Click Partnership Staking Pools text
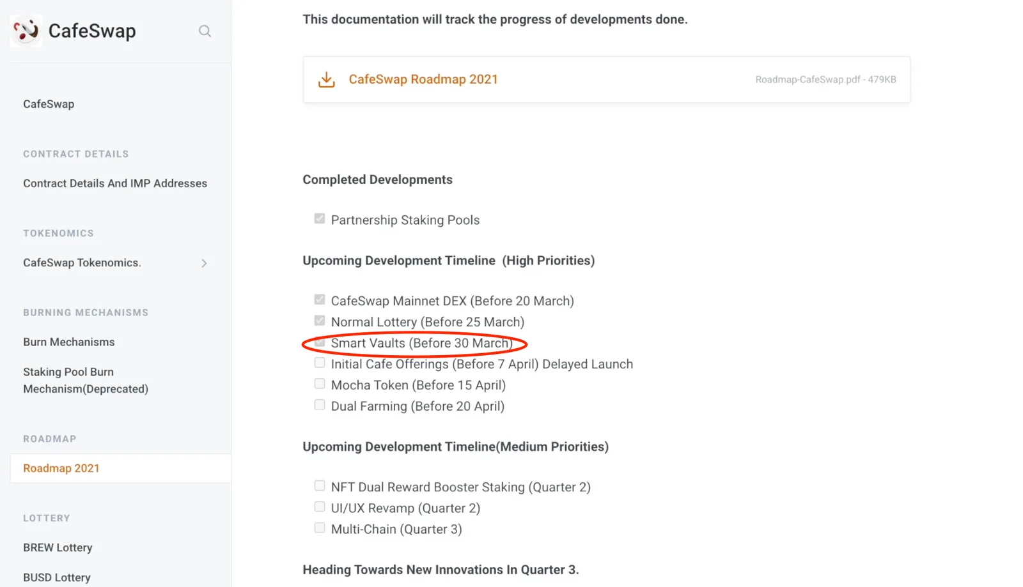This screenshot has width=1023, height=587. 405,220
